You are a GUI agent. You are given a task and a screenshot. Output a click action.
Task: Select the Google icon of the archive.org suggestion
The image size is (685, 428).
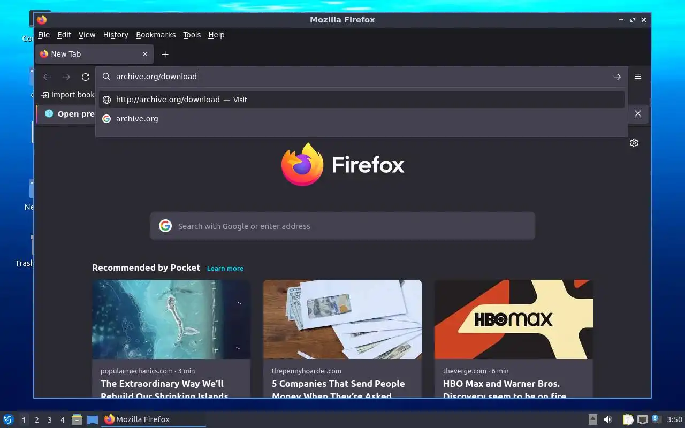[106, 119]
